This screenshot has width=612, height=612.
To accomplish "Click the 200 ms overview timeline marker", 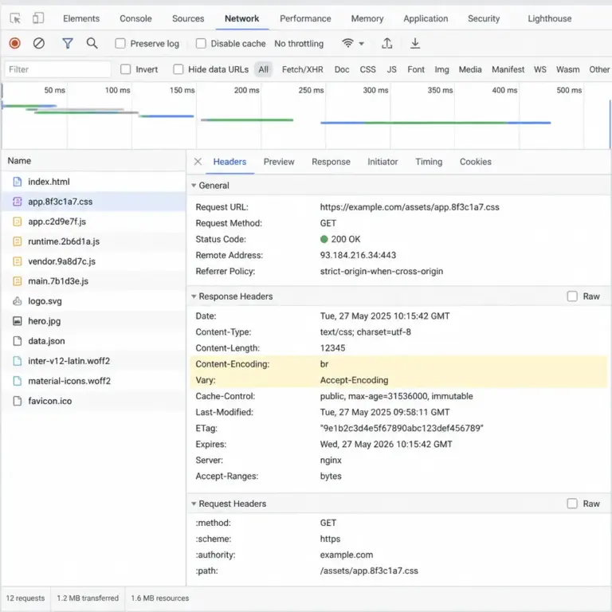I will 246,90.
